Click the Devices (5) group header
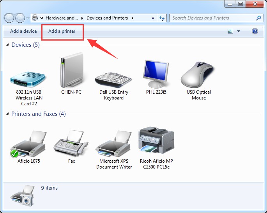Viewport: 267px width, 213px height. tap(26, 45)
